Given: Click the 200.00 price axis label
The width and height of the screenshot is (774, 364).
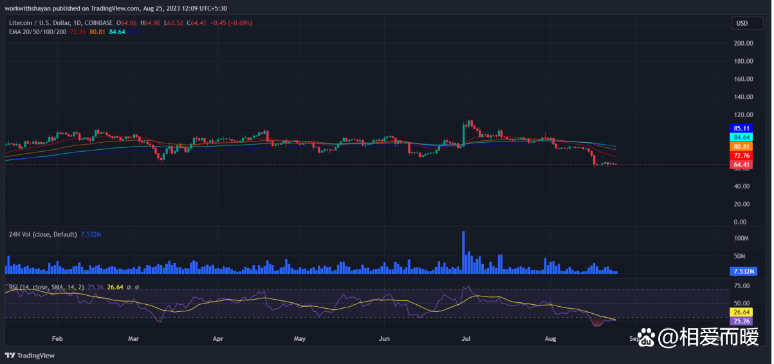Looking at the screenshot, I should (743, 43).
